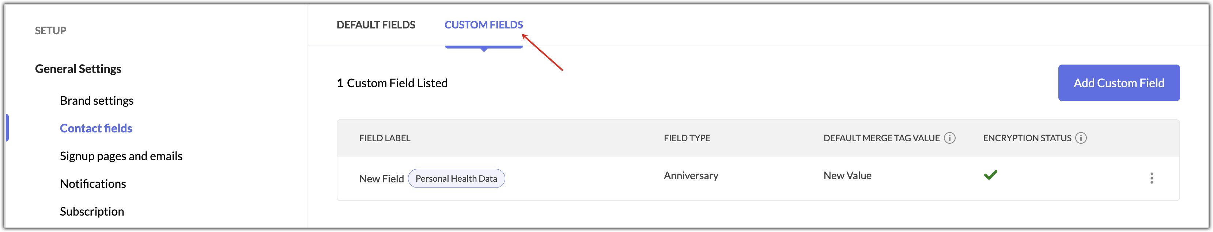Open the three-dot menu for New Field
This screenshot has width=1213, height=232.
(x=1152, y=178)
